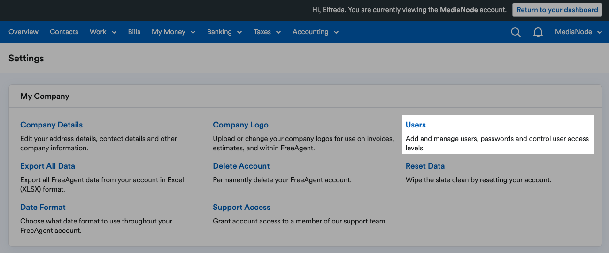Click 'Add and manage users' description

coord(497,143)
